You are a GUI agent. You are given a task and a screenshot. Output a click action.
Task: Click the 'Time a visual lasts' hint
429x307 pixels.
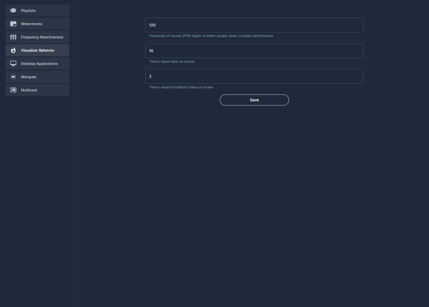point(172,62)
